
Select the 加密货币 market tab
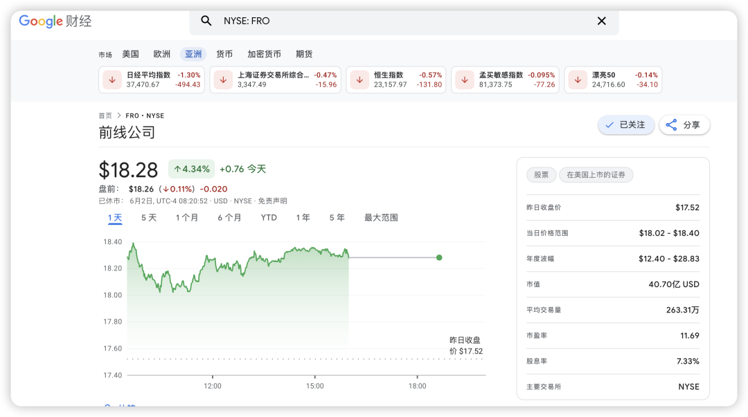[265, 55]
